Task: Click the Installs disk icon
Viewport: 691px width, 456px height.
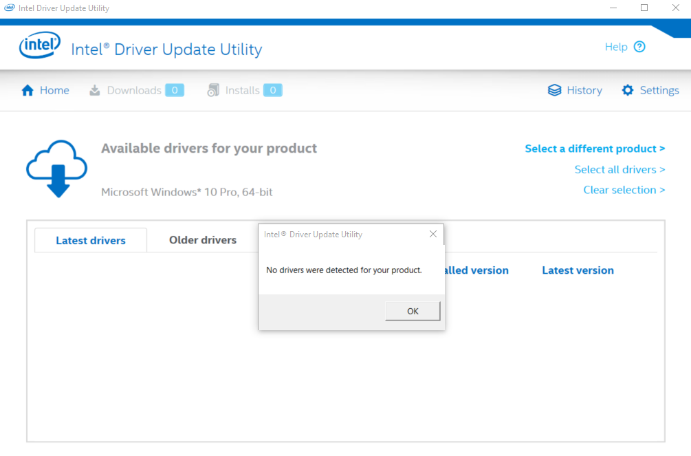Action: pyautogui.click(x=213, y=90)
